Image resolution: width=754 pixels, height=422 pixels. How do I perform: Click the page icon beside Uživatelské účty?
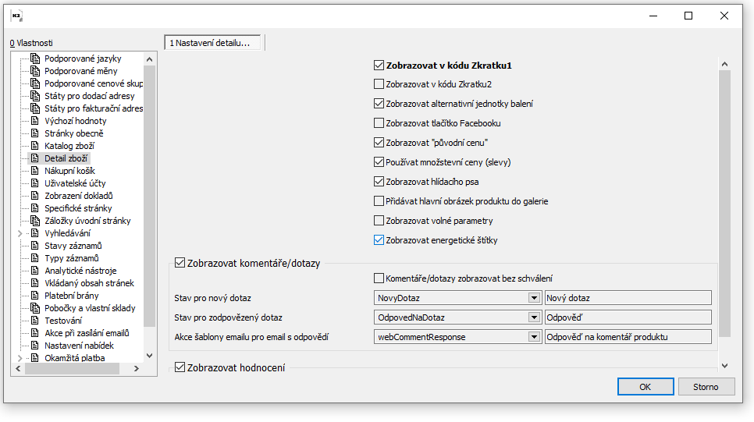34,183
